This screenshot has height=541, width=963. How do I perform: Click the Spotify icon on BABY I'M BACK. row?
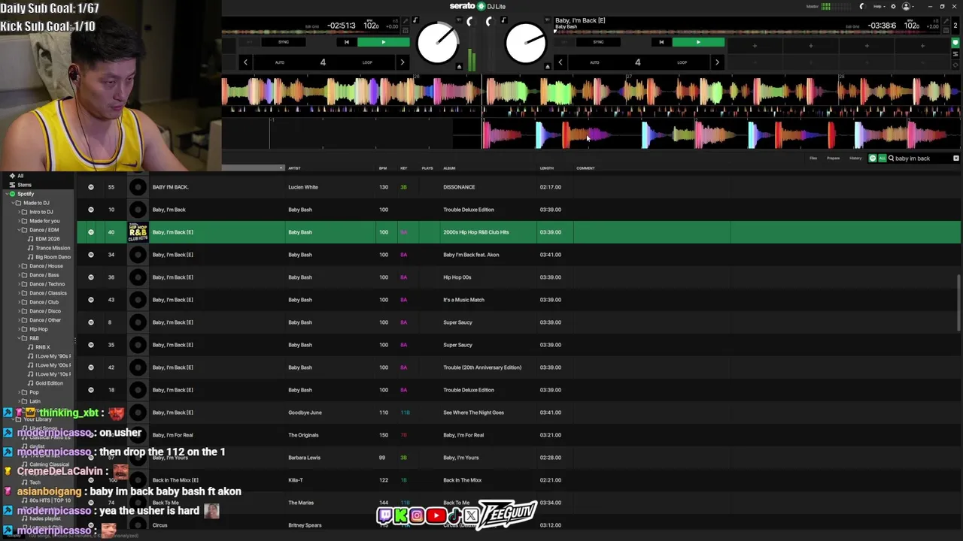coord(91,187)
